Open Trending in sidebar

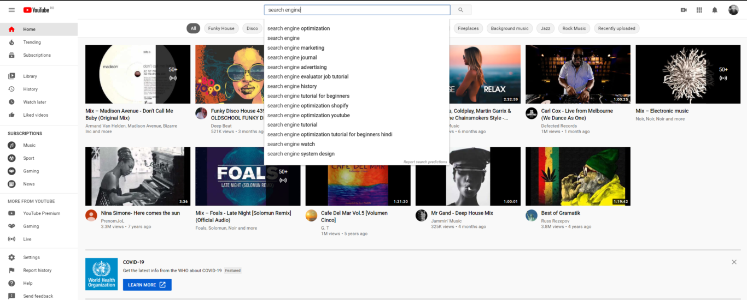coord(39,42)
